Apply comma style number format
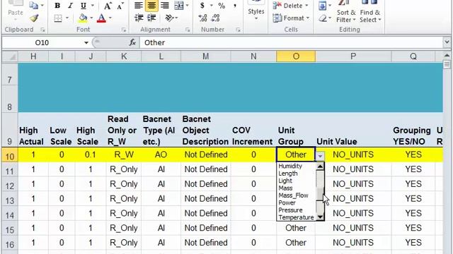Viewport: 453px width, 254px height. coord(235,6)
